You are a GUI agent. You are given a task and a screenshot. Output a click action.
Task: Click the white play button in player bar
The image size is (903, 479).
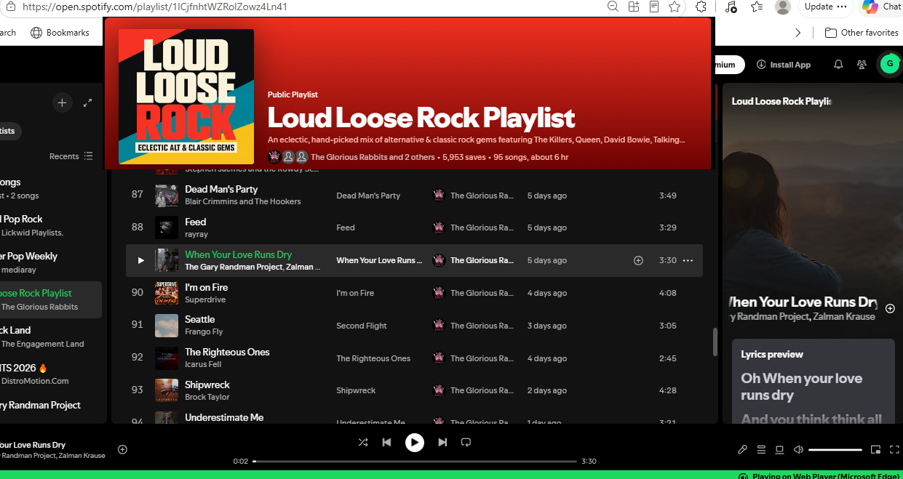pyautogui.click(x=415, y=442)
